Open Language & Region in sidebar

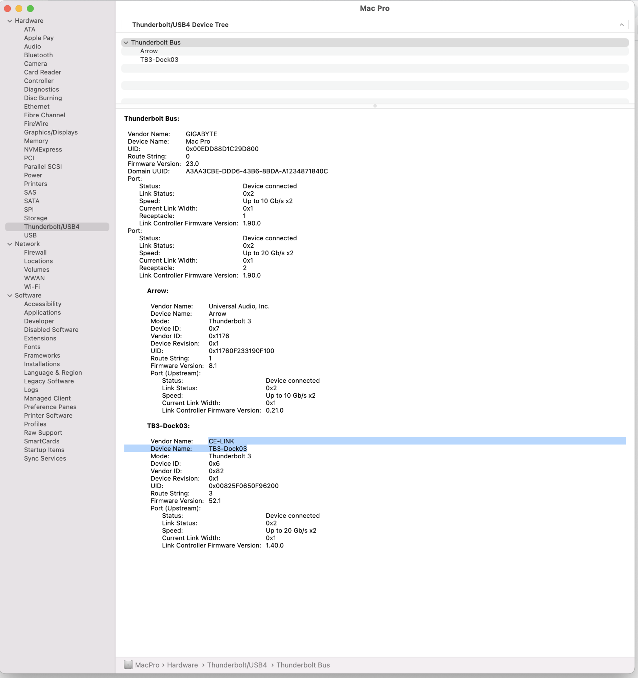[53, 373]
